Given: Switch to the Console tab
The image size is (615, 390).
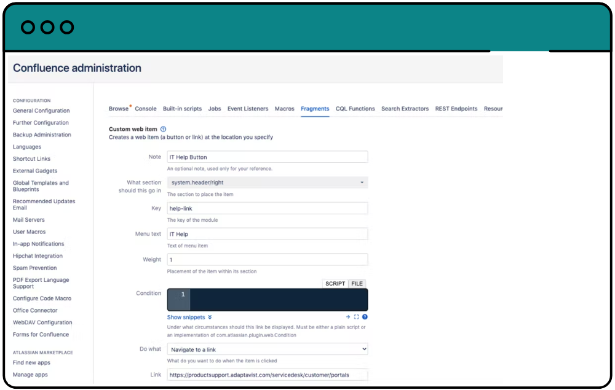Looking at the screenshot, I should tap(146, 109).
